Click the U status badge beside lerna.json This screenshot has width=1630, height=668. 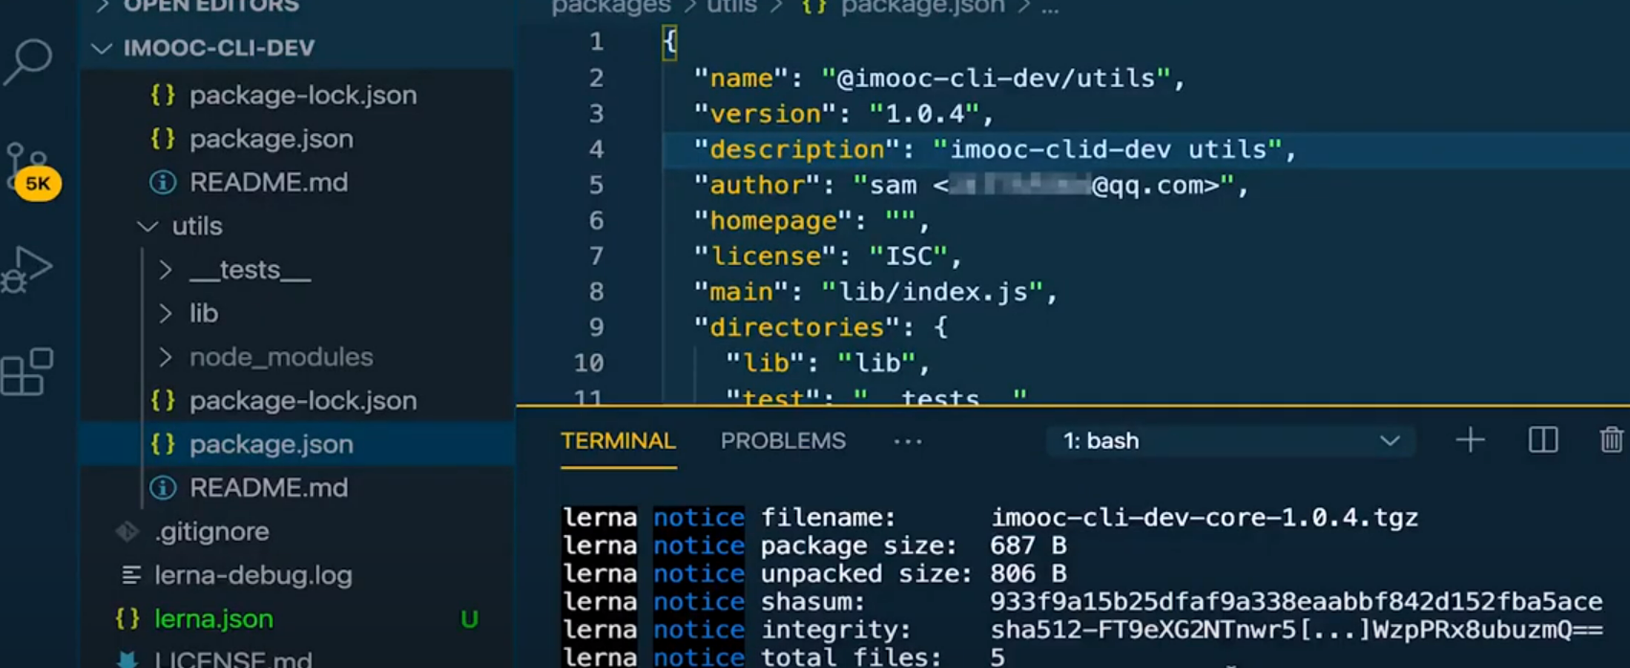[469, 619]
